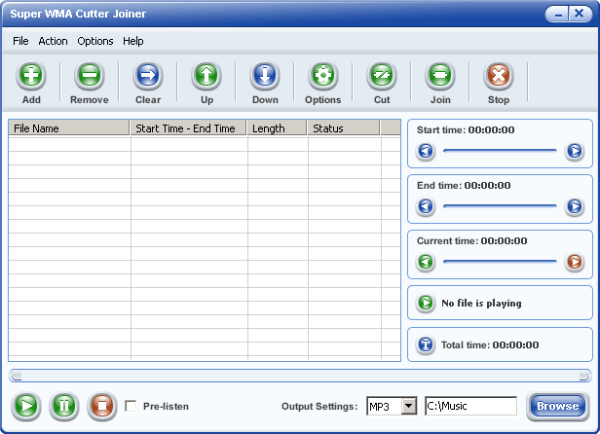
Task: Open the File menu
Action: 20,41
